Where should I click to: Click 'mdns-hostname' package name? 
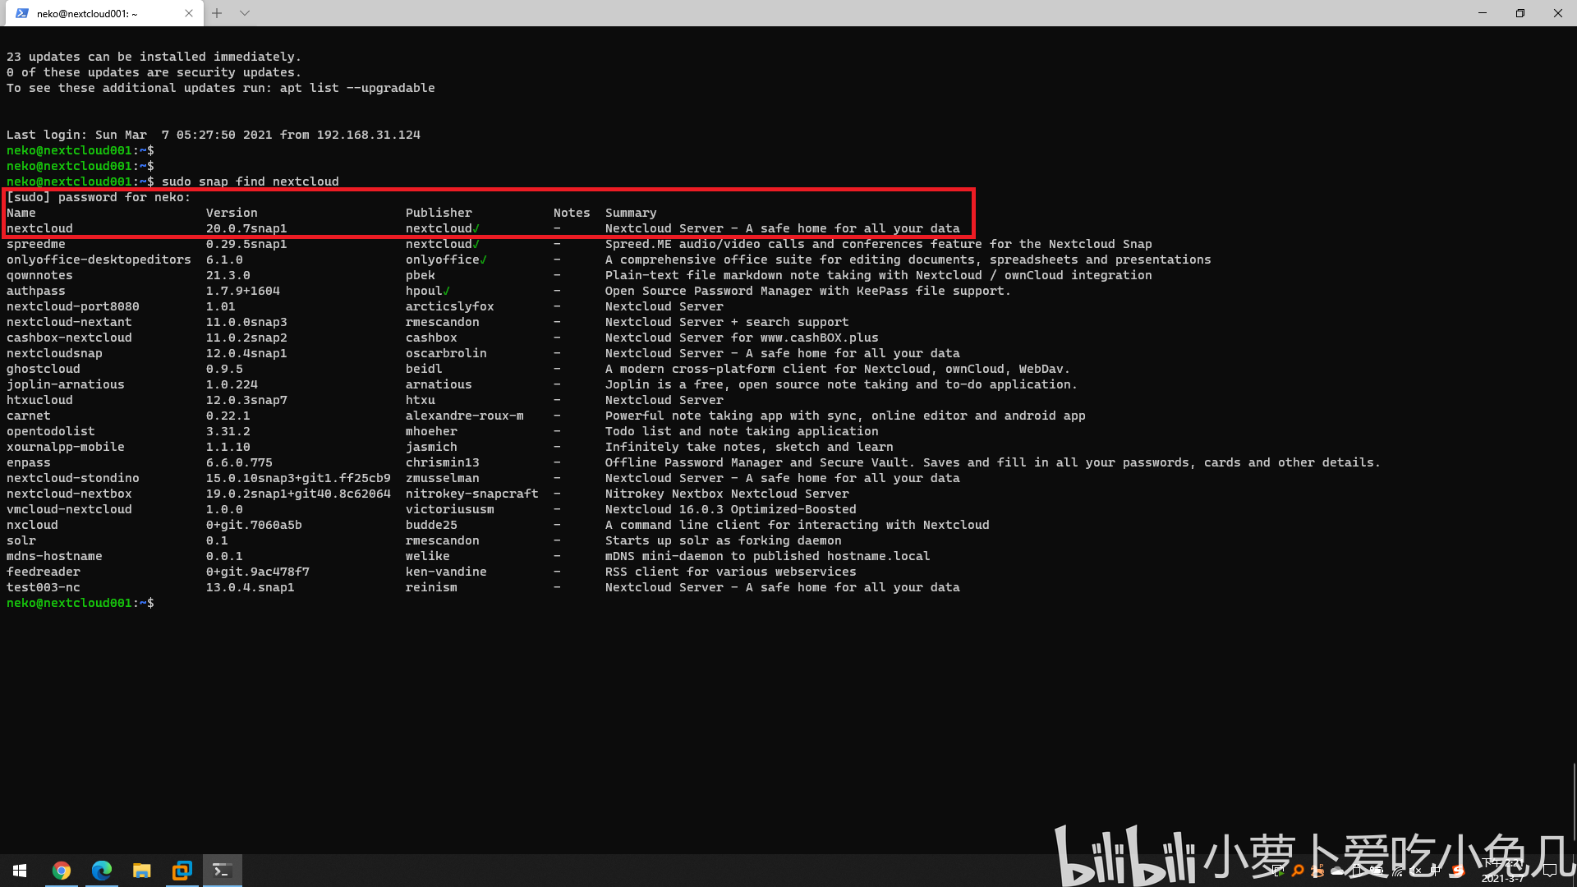point(54,556)
